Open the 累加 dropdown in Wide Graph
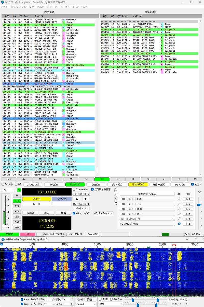The height and width of the screenshot is (307, 204). click(111, 304)
